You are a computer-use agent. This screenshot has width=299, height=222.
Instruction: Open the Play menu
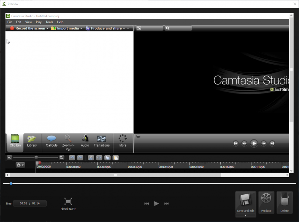tap(39, 22)
